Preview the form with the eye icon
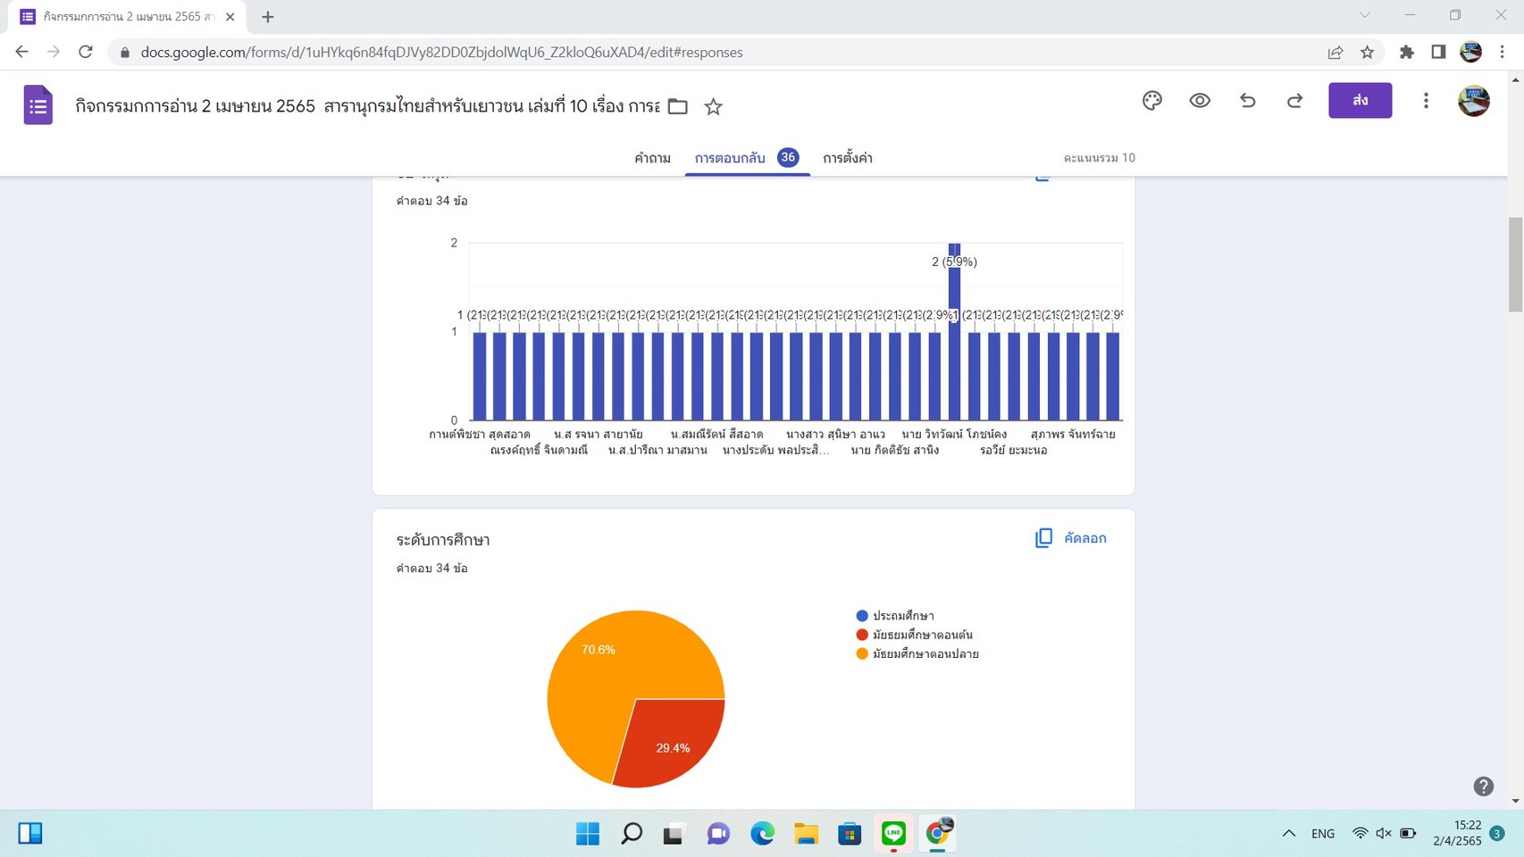Screen dimensions: 1524x857 point(1200,101)
